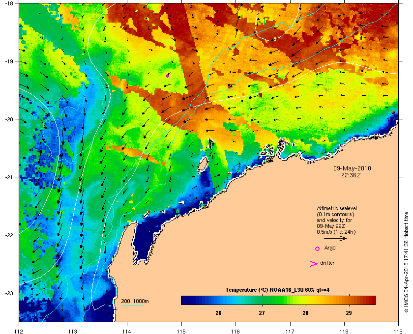Click the colorbar tick label 26
Viewport: 413px width, 334px height.
pyautogui.click(x=218, y=313)
